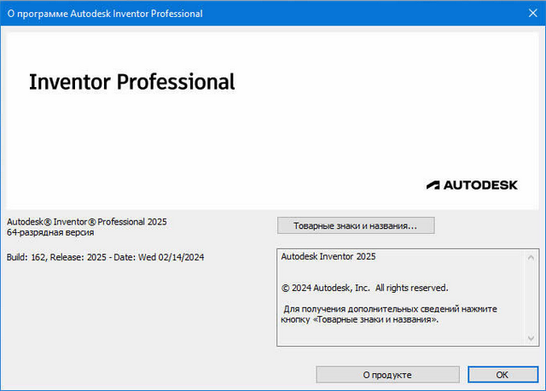Click the 64-разрядная версия label
Screen dimensions: 546x391
pyautogui.click(x=50, y=232)
